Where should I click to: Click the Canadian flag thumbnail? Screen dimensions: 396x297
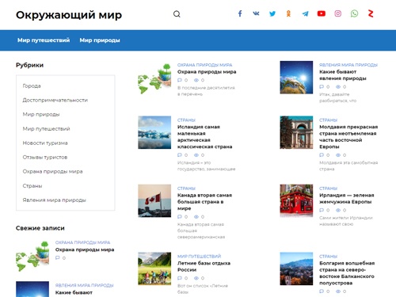pos(154,200)
